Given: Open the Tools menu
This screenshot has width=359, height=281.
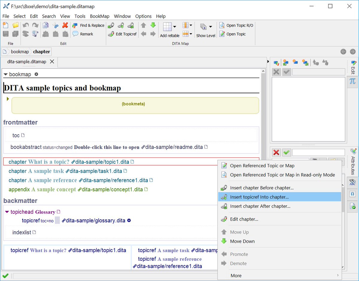Looking at the screenshot, I should [x=80, y=16].
